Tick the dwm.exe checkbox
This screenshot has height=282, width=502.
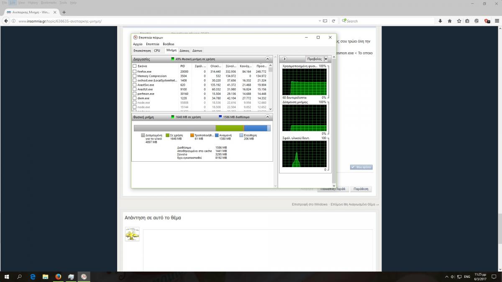pos(135,98)
